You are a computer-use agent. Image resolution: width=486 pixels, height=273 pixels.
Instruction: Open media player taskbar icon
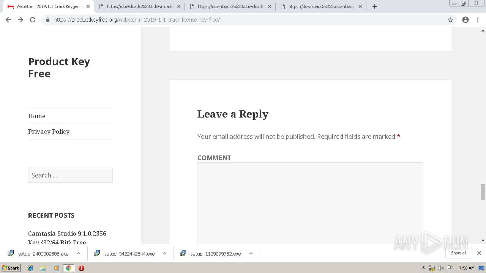click(56, 268)
